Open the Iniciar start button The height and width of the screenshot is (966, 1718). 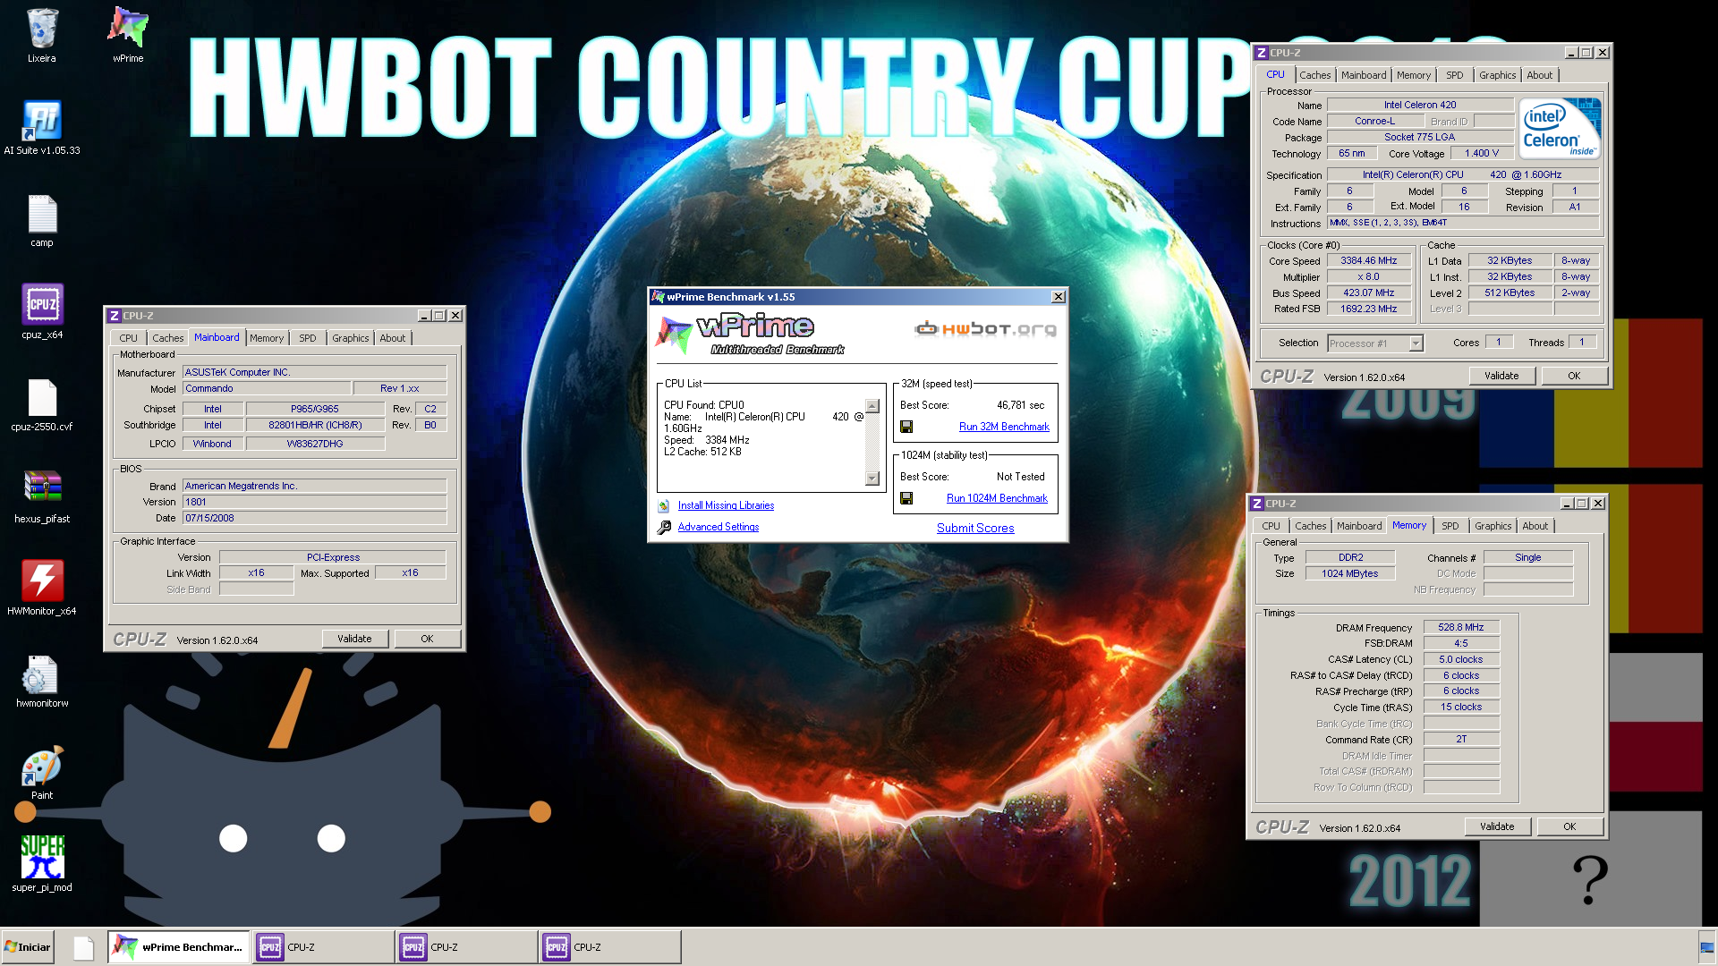[28, 947]
